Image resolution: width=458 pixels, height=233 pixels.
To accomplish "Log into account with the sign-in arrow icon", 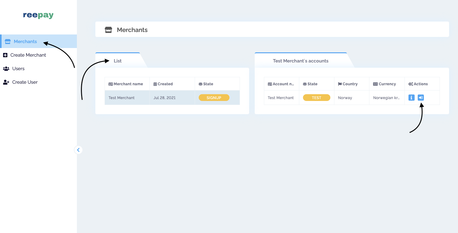I will pos(421,98).
